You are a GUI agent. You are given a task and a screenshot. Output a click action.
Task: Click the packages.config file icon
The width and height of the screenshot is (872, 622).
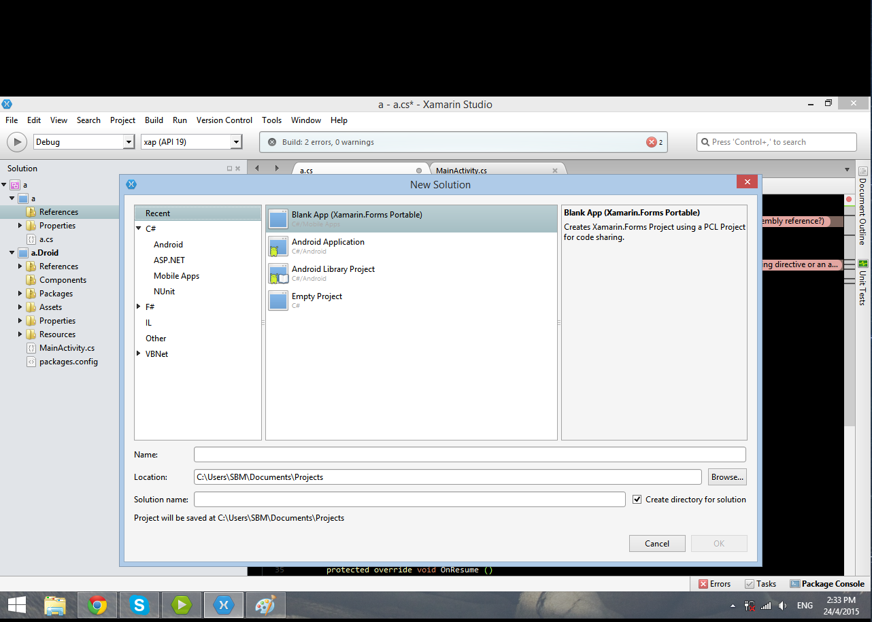point(31,362)
